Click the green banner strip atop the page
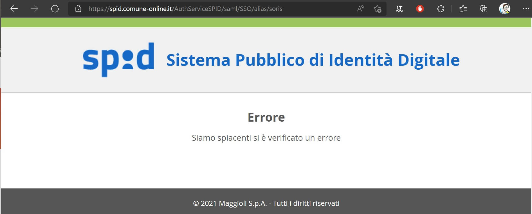The image size is (532, 214). [266, 22]
